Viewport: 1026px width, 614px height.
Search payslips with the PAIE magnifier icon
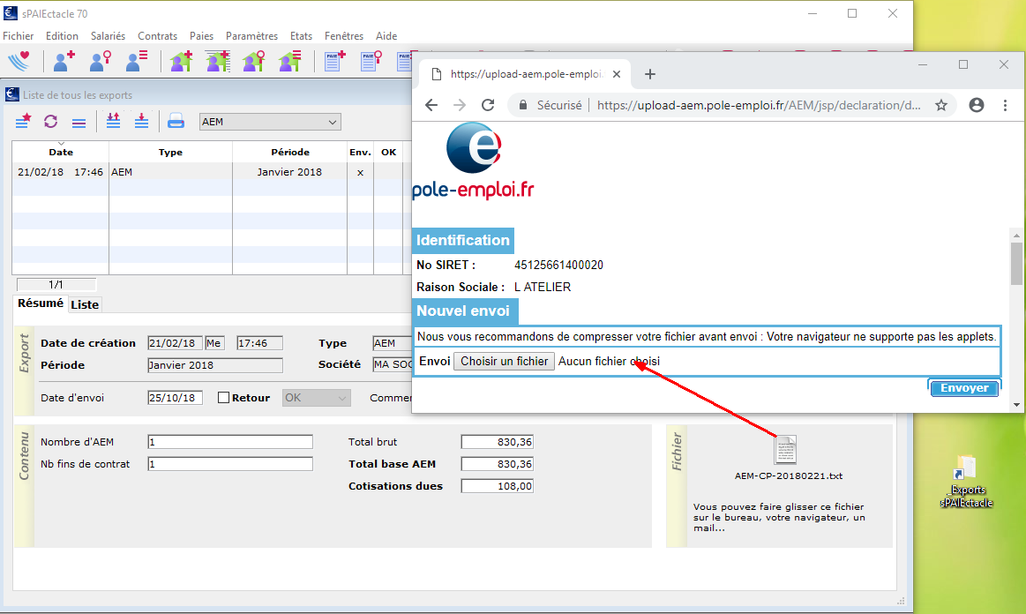click(x=371, y=61)
